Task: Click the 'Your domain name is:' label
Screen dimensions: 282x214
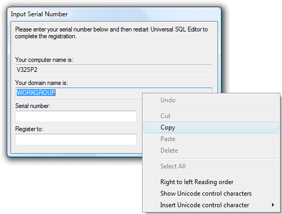Action: tap(41, 83)
